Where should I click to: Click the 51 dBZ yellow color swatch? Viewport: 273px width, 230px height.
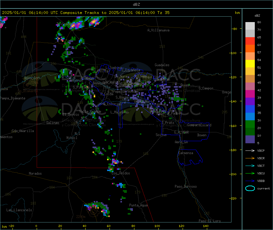coord(250,64)
